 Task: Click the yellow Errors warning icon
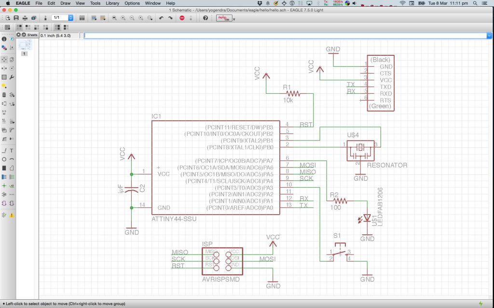coord(12,215)
